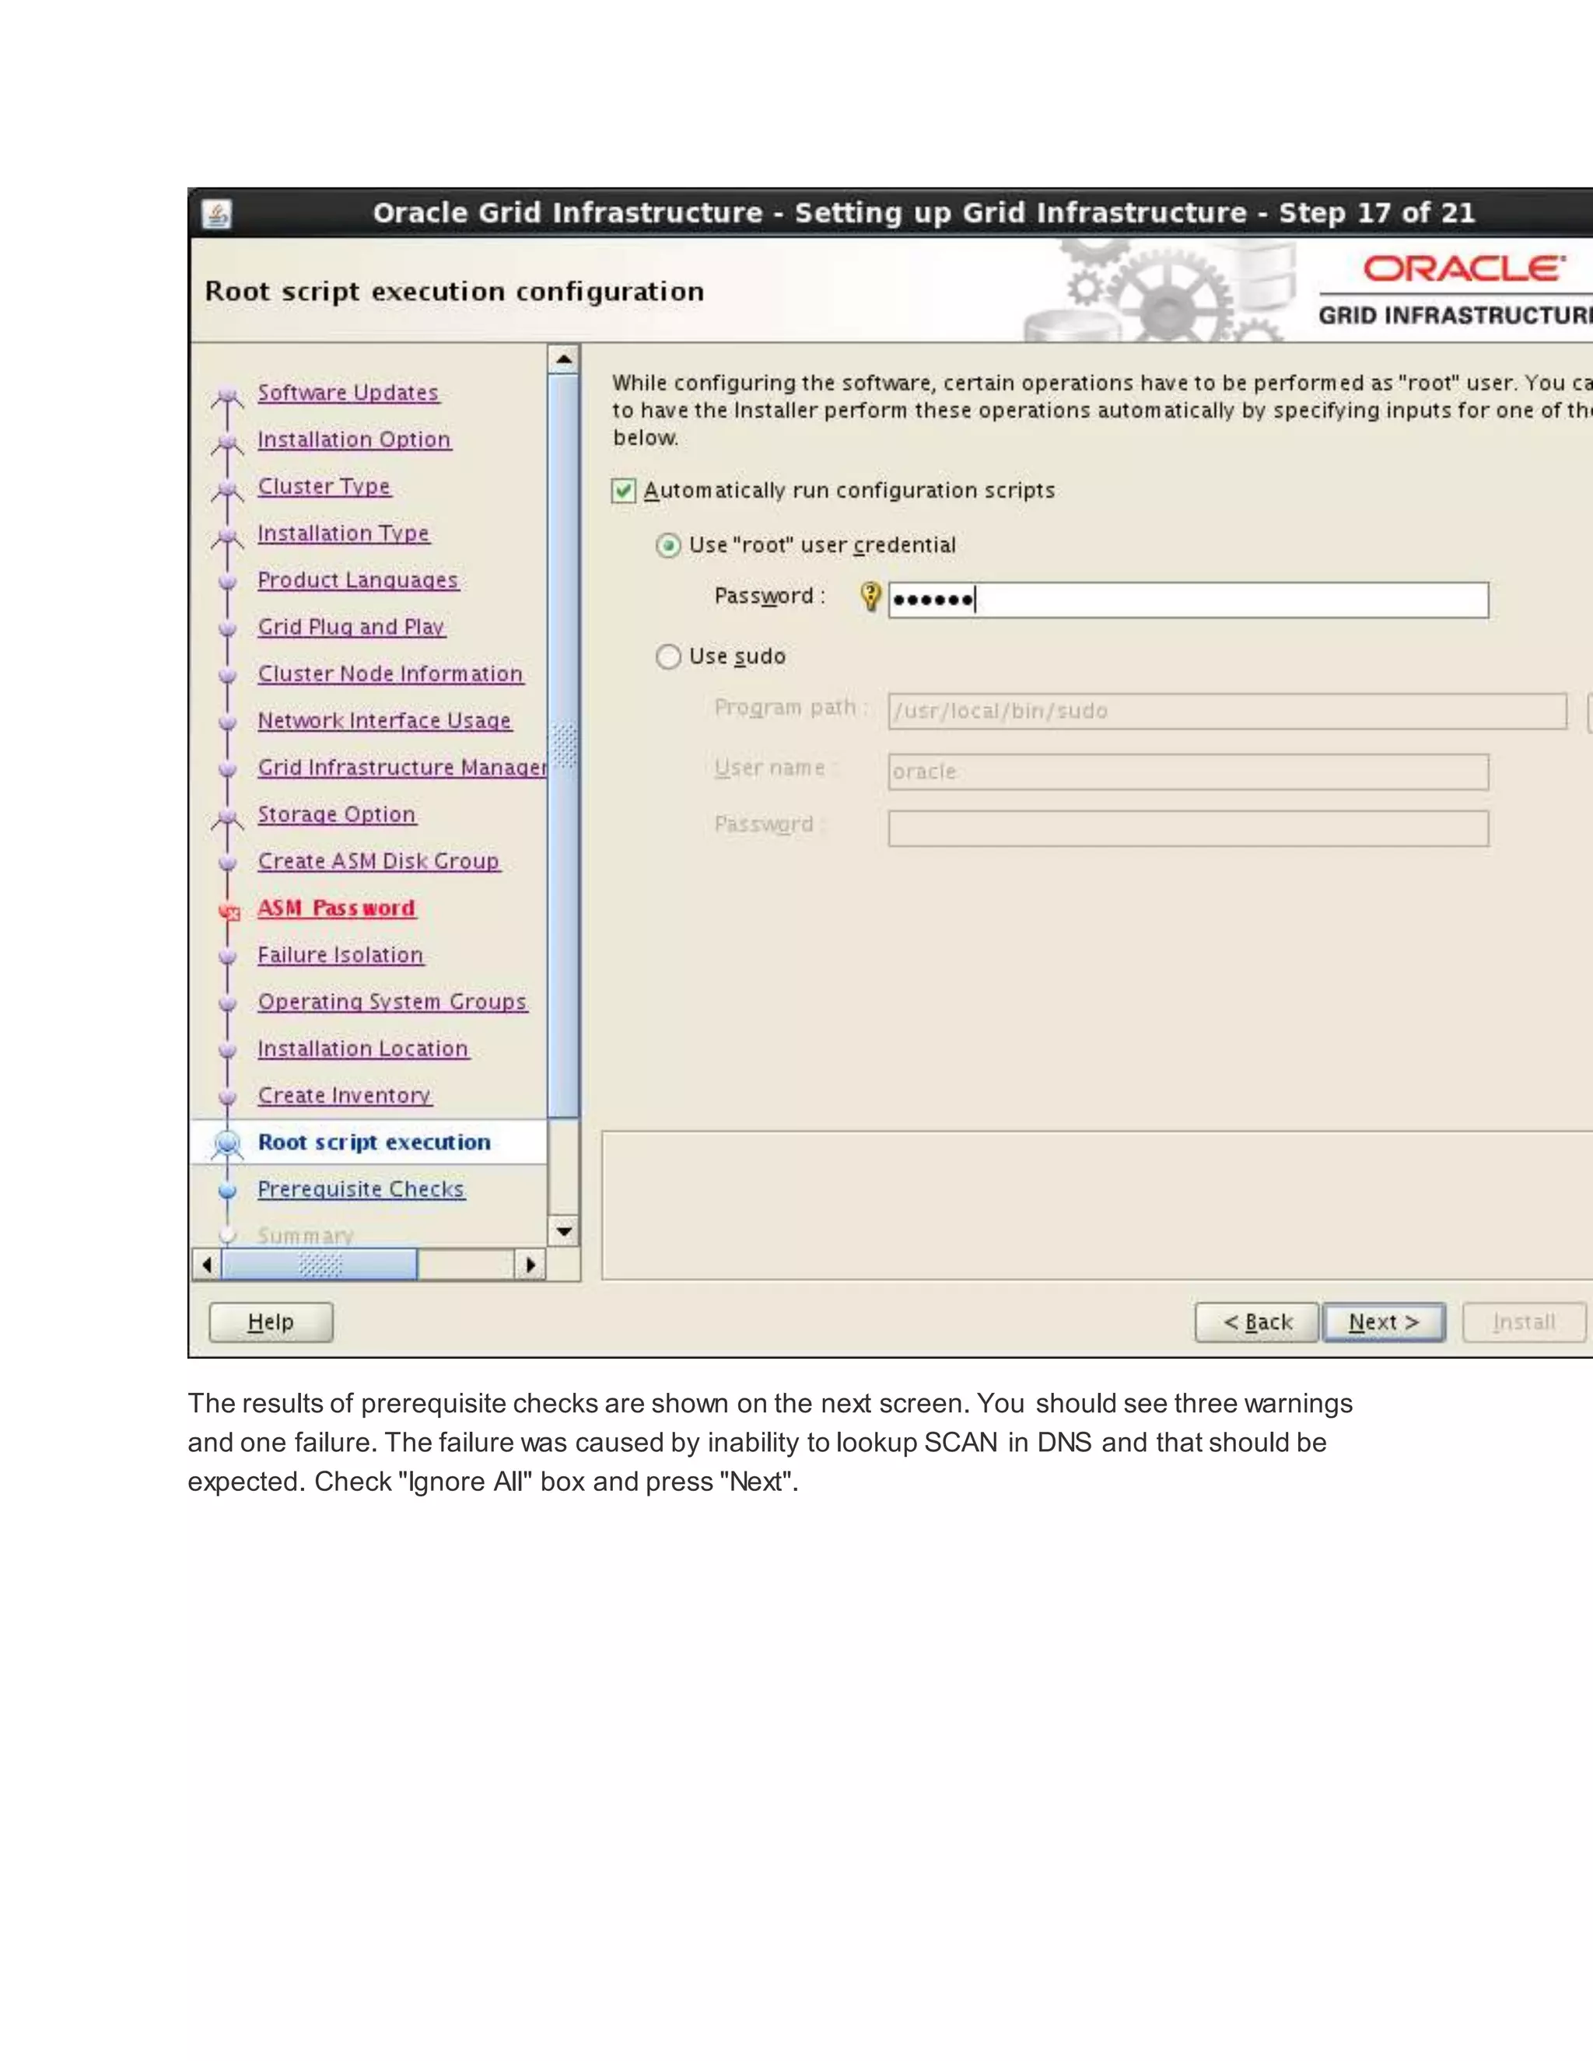The width and height of the screenshot is (1593, 2061).
Task: Click the password hint lightbulb icon
Action: point(870,597)
